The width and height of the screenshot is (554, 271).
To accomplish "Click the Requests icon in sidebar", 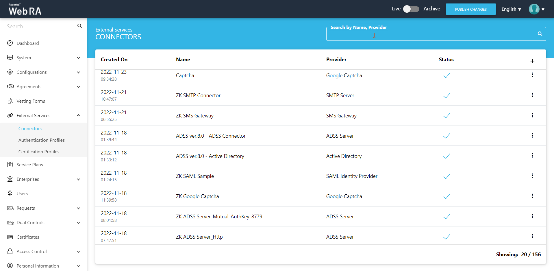I will [10, 208].
